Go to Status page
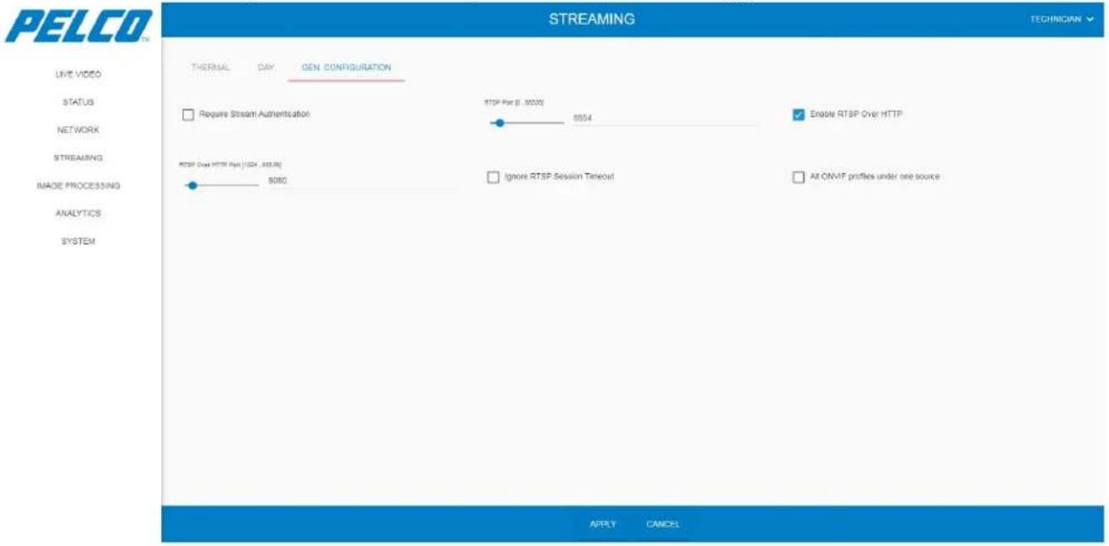Image resolution: width=1109 pixels, height=546 pixels. 78,102
